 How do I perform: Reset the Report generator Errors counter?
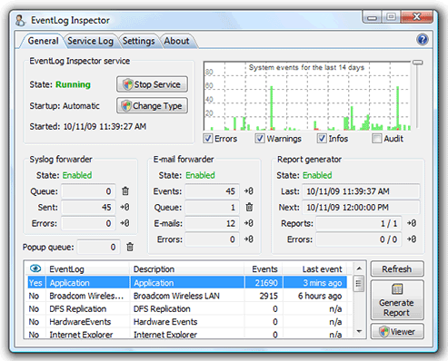pos(412,239)
